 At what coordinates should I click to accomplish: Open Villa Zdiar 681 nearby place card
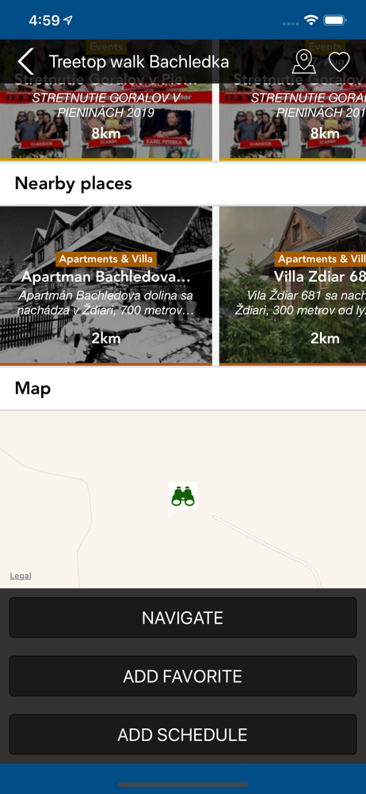pyautogui.click(x=292, y=285)
